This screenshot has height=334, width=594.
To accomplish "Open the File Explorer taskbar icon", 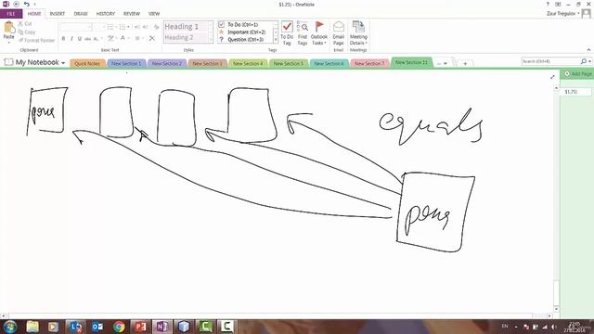I will (x=32, y=327).
